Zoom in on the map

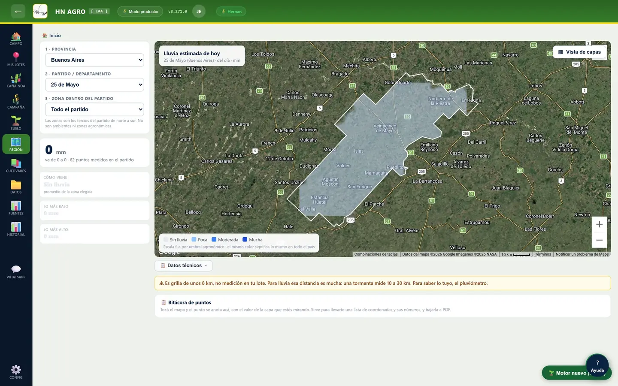[599, 224]
